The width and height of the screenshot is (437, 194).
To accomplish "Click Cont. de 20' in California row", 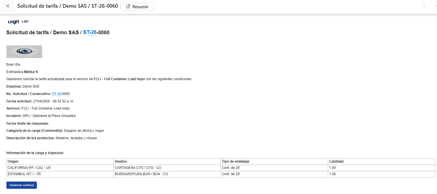I will pos(274,168).
